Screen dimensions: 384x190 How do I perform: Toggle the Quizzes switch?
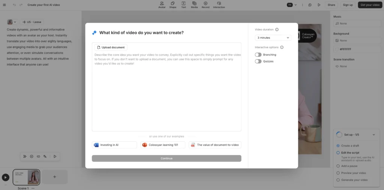coord(258,61)
